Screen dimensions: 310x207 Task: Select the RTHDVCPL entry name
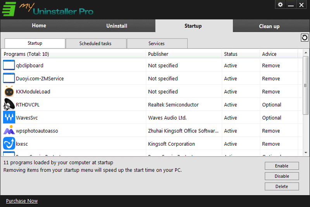28,104
